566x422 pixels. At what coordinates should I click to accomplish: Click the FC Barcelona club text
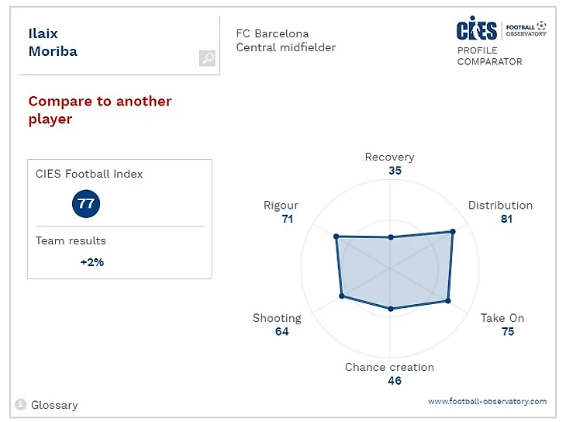click(x=272, y=33)
